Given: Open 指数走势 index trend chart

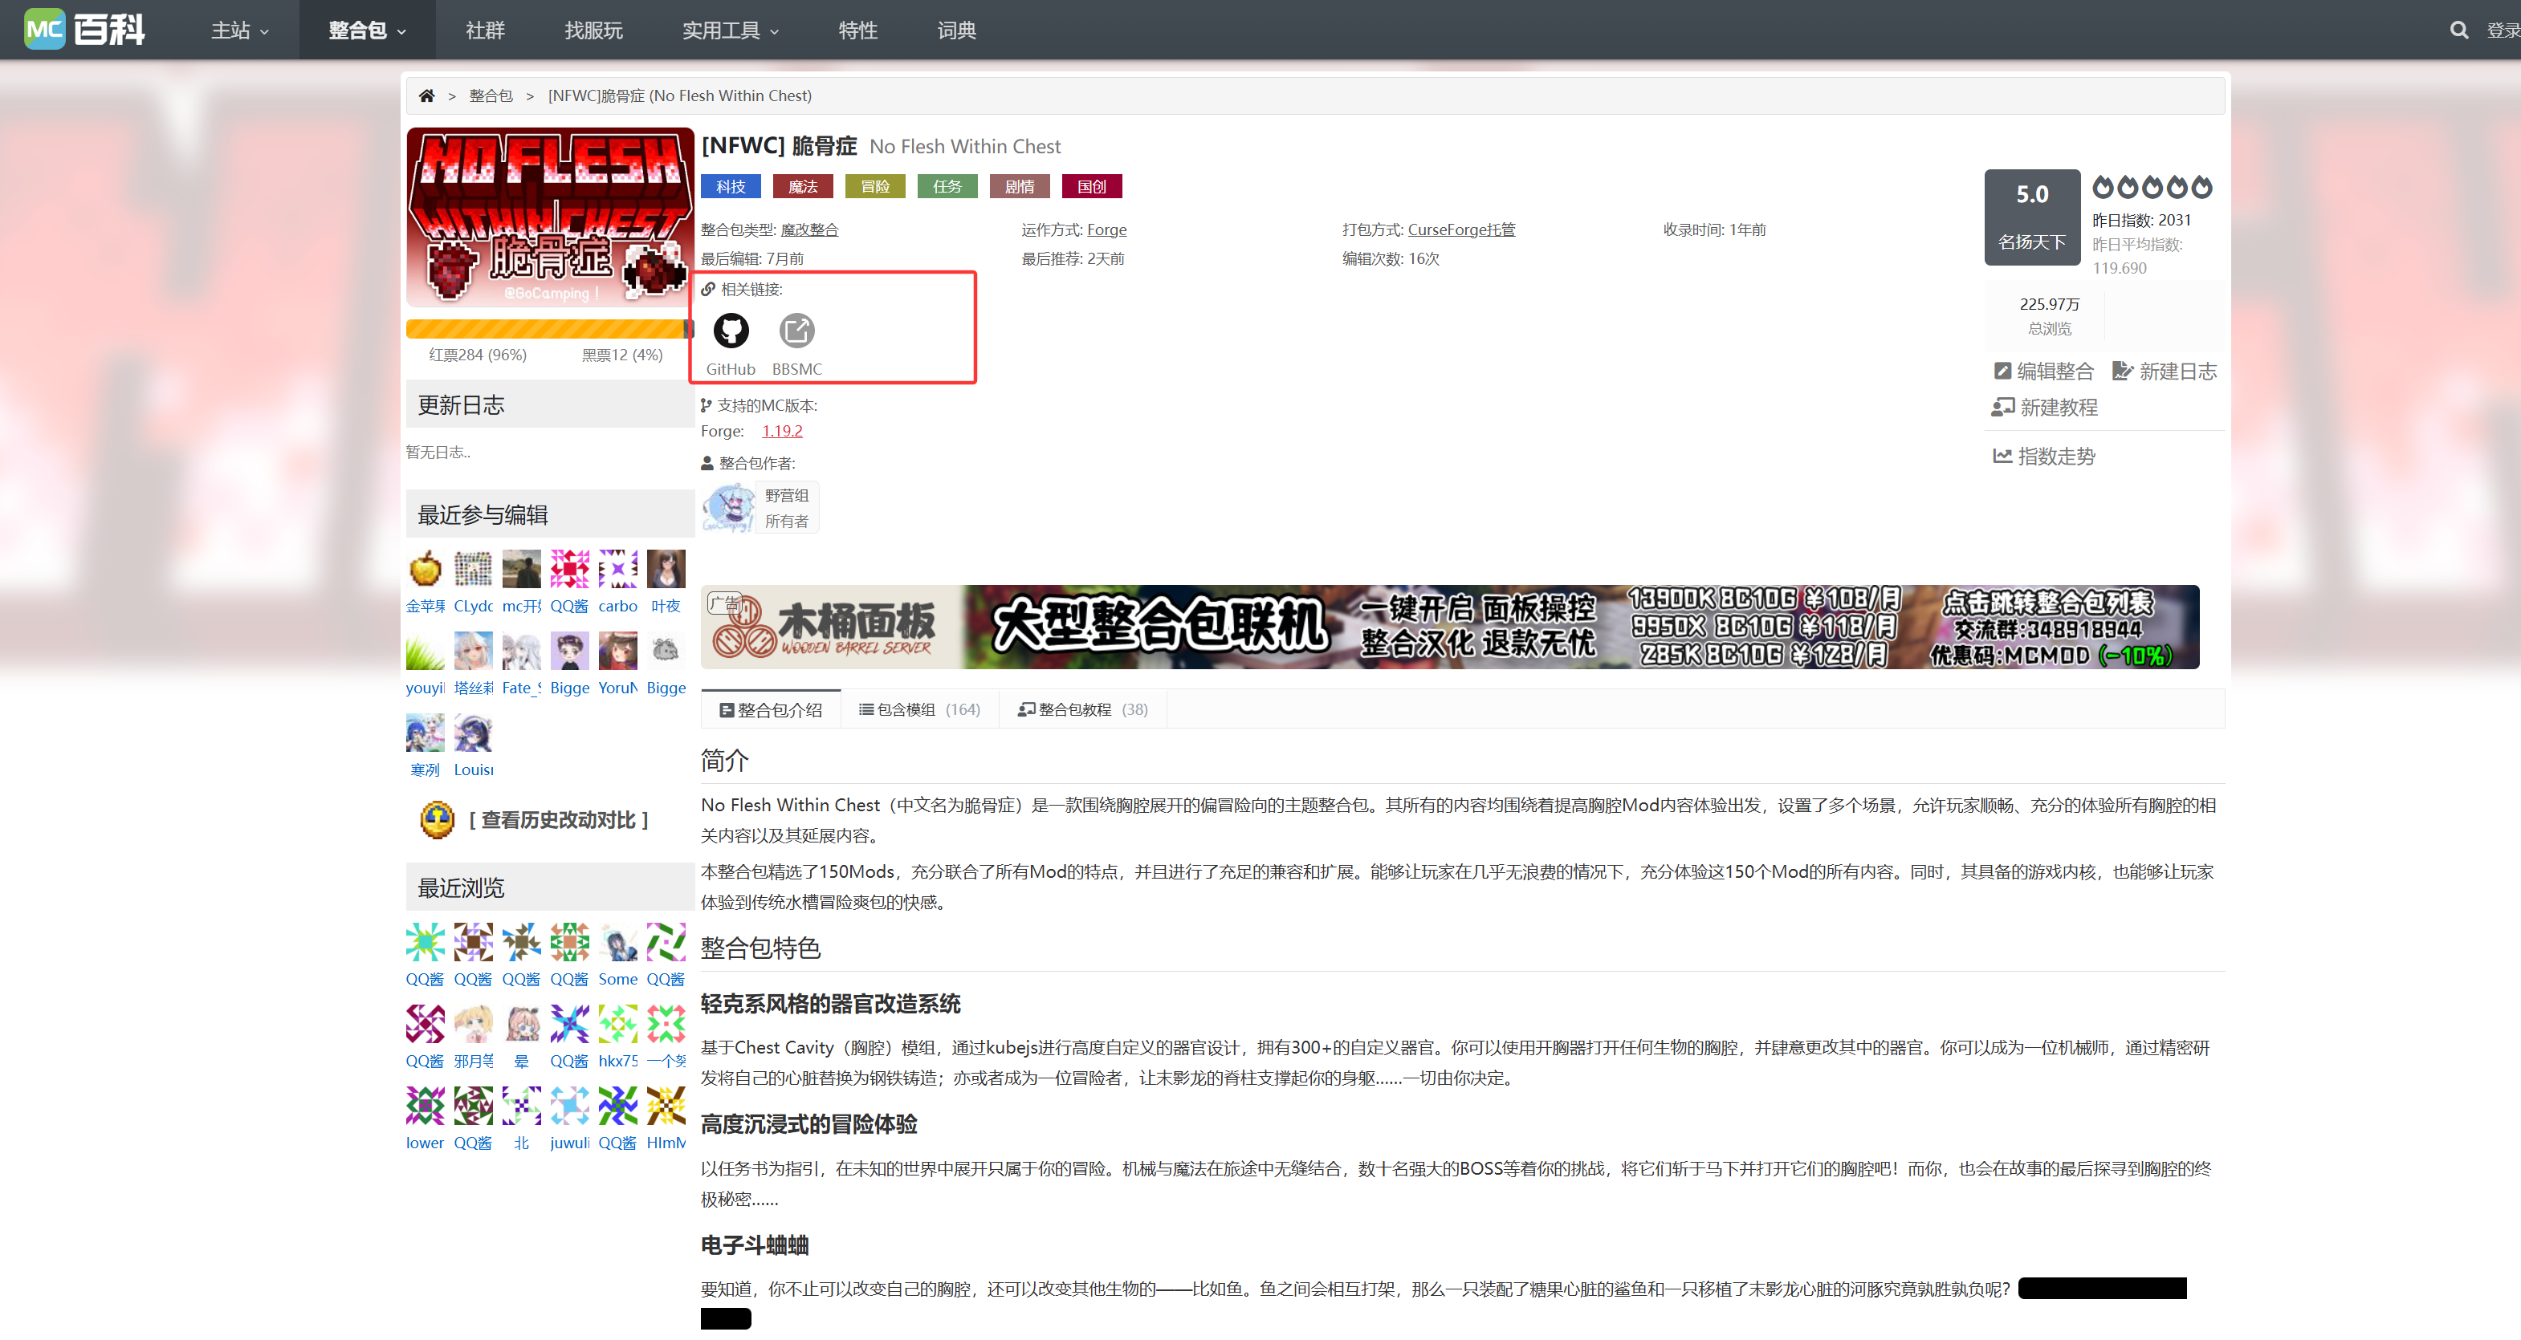Looking at the screenshot, I should (2044, 457).
